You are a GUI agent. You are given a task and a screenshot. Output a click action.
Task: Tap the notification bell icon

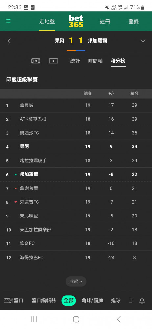pos(142,301)
